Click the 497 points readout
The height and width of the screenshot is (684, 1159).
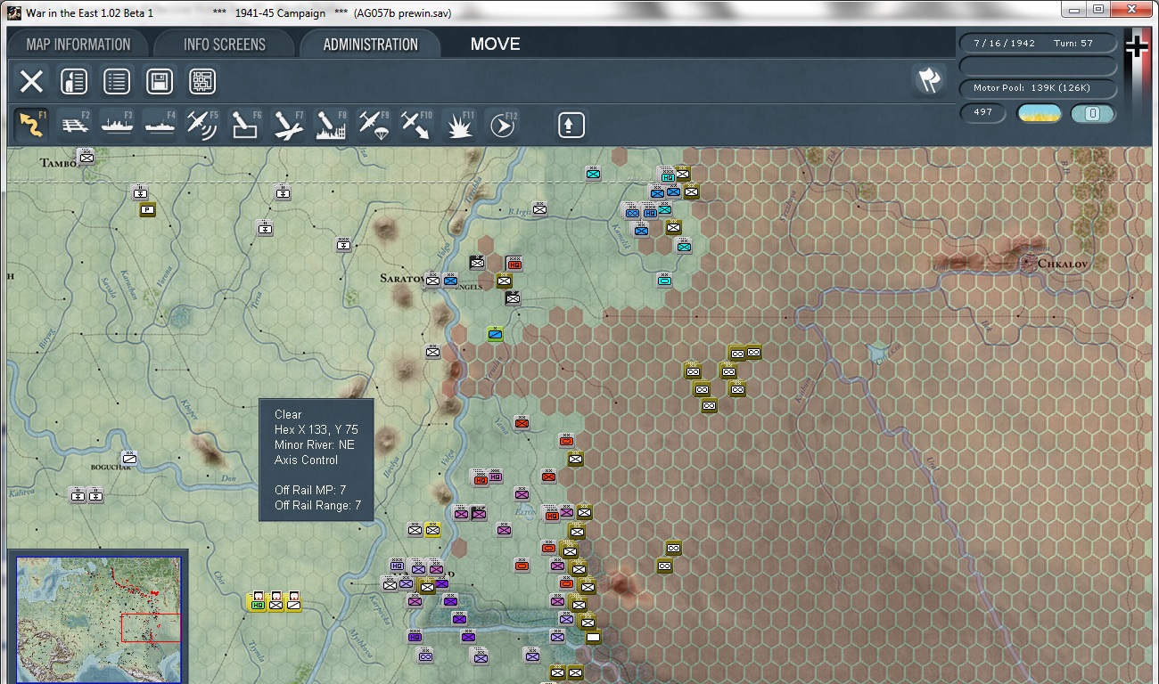[x=983, y=113]
